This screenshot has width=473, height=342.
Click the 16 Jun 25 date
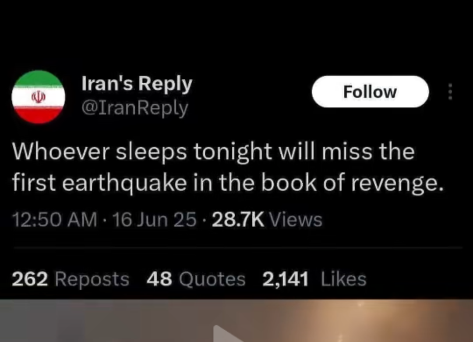pos(154,219)
